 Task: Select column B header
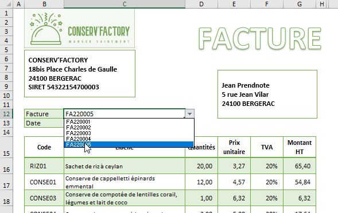click(44, 4)
